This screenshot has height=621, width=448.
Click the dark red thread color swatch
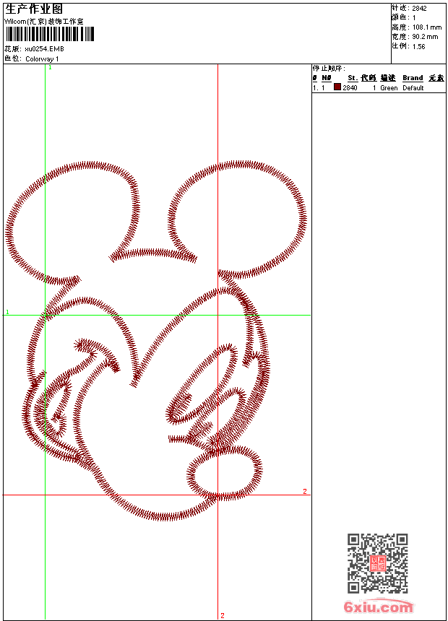point(337,87)
